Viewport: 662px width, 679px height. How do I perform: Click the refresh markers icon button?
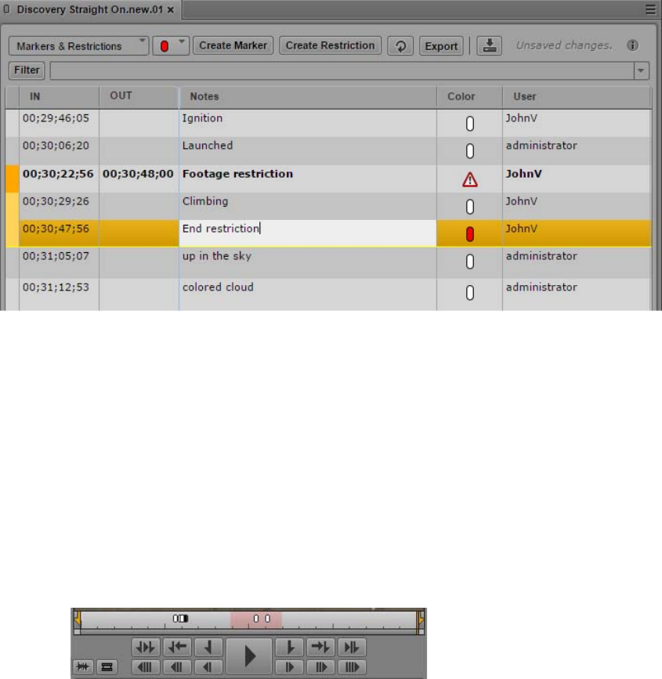[400, 45]
